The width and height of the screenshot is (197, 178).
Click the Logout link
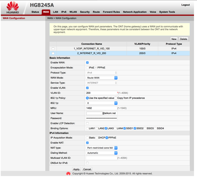(x=185, y=5)
